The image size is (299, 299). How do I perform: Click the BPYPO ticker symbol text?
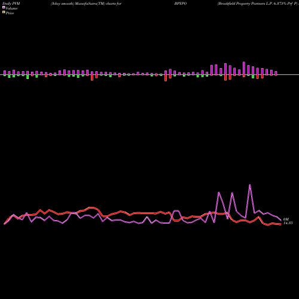click(x=181, y=4)
